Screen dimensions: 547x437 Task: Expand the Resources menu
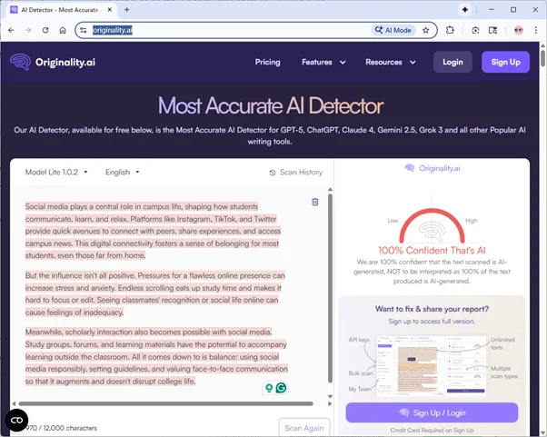[390, 63]
